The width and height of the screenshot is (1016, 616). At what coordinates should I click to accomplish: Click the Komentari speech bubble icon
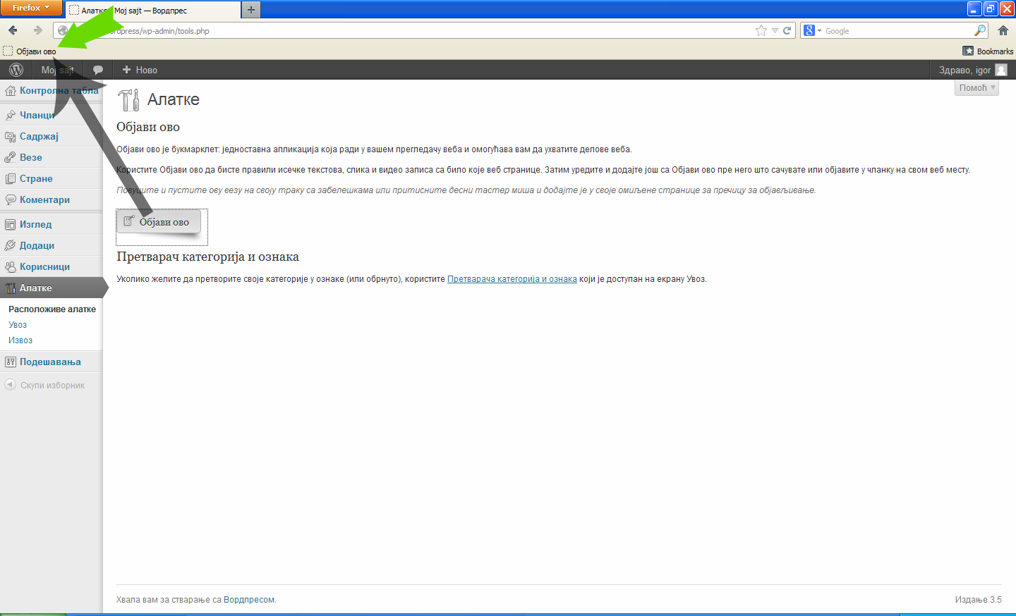click(11, 199)
